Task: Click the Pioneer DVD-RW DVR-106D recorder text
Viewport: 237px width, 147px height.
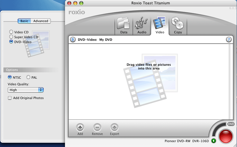Action: point(187,141)
